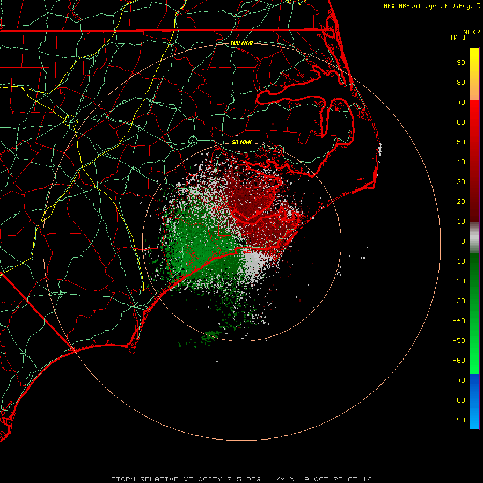Click the KT units label above the color scale
The image size is (483, 483).
[x=458, y=37]
